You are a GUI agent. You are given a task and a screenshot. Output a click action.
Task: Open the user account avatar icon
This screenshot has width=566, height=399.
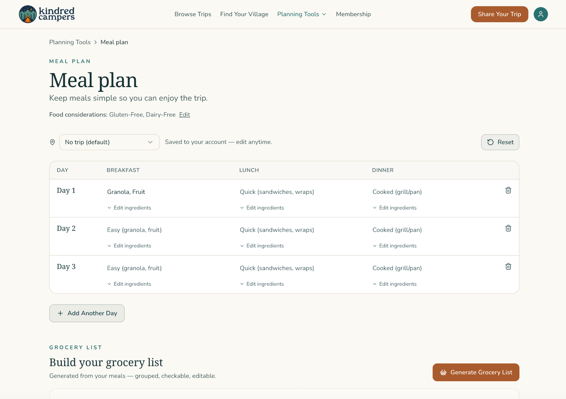point(541,14)
